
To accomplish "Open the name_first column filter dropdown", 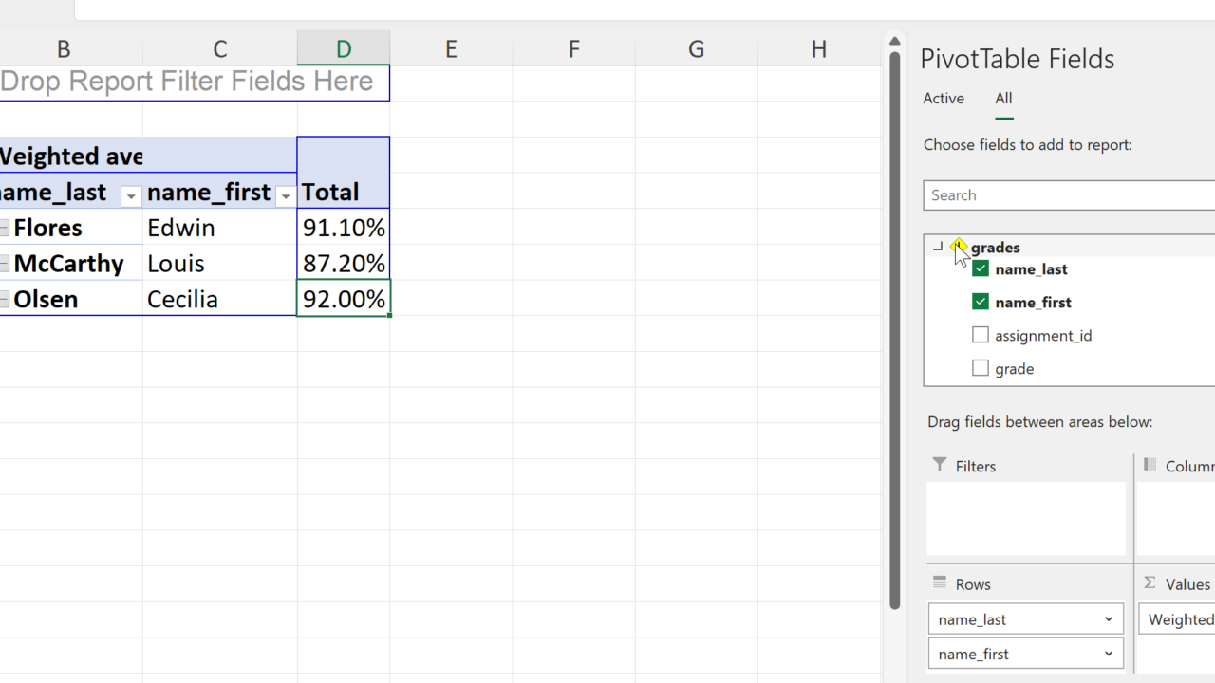I will (x=285, y=196).
